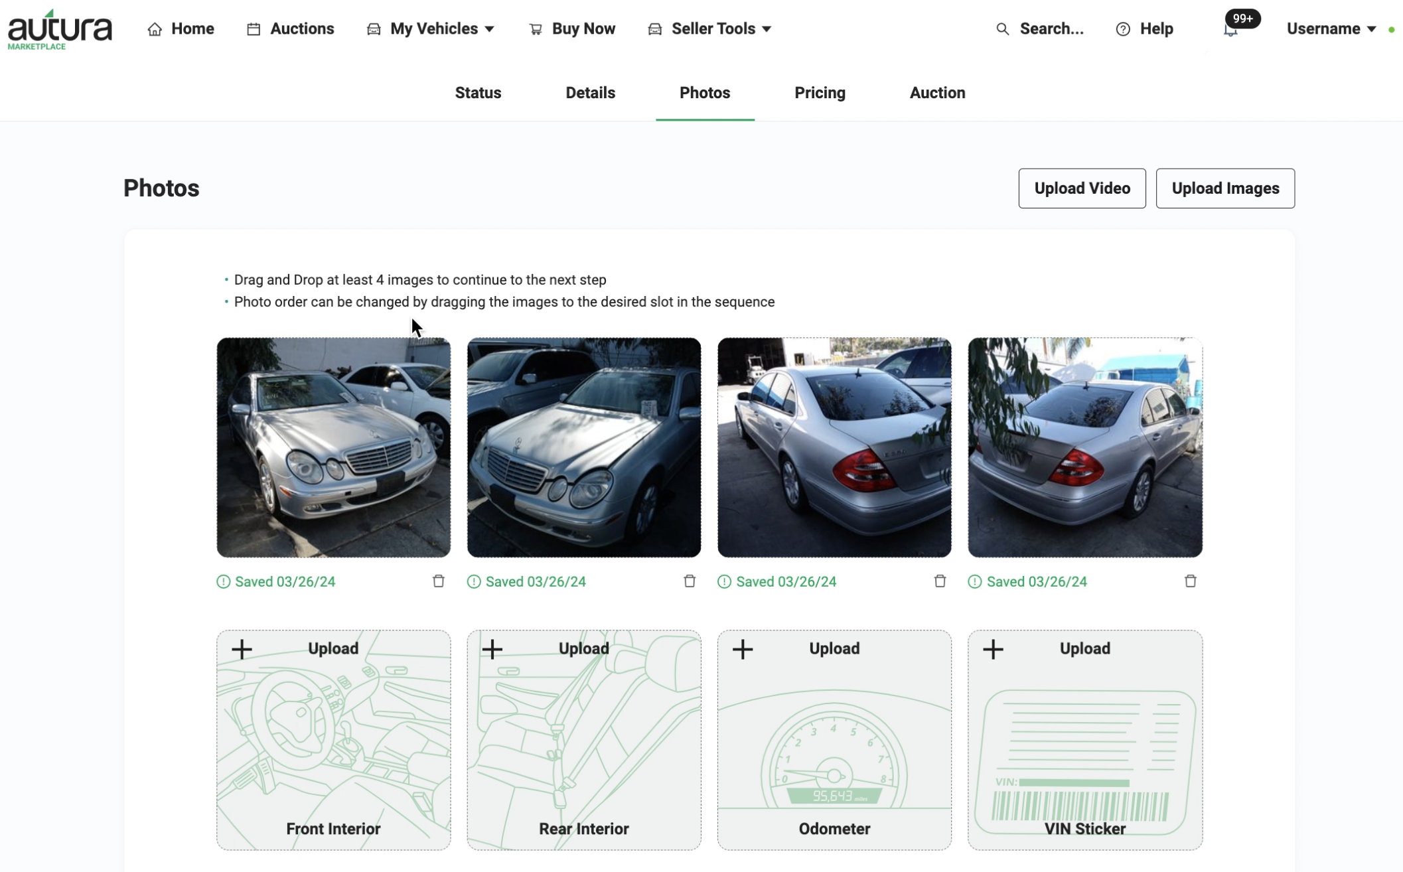1403x872 pixels.
Task: Select the Photos tab
Action: (705, 93)
